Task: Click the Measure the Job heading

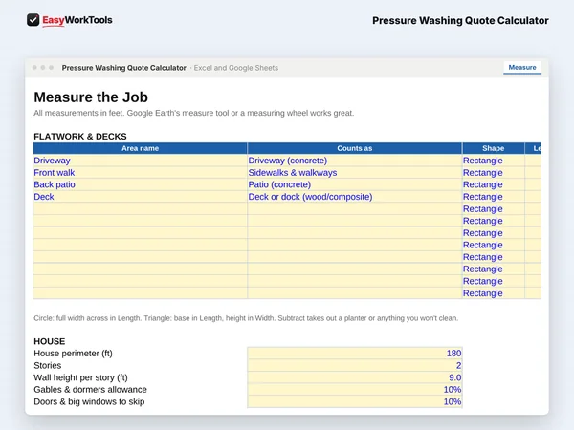Action: coord(91,97)
